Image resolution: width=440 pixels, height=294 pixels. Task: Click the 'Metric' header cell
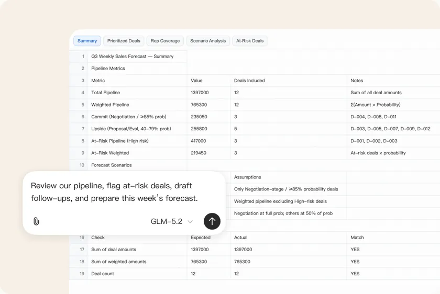[137, 81]
